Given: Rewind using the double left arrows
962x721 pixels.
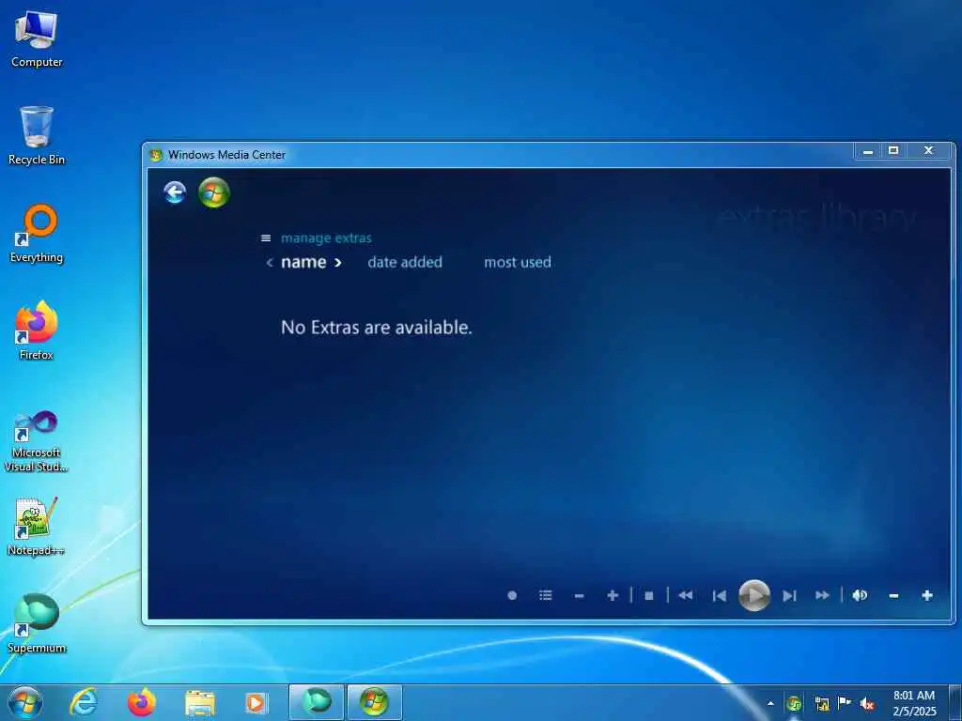Looking at the screenshot, I should tap(685, 595).
